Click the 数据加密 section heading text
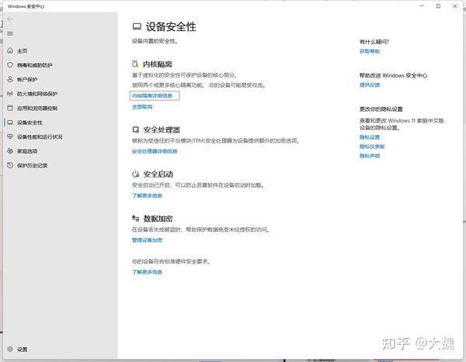 click(x=158, y=219)
